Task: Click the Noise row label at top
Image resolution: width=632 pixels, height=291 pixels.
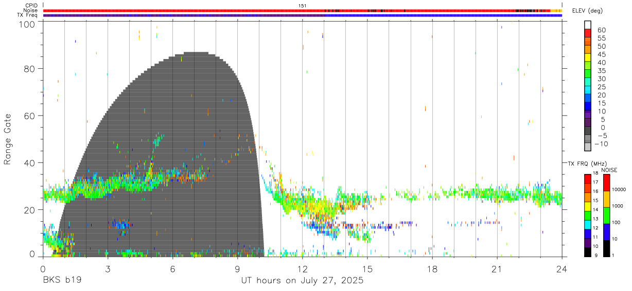Action: 30,10
